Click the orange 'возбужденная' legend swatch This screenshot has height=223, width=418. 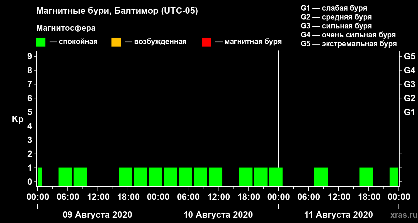[x=116, y=42]
